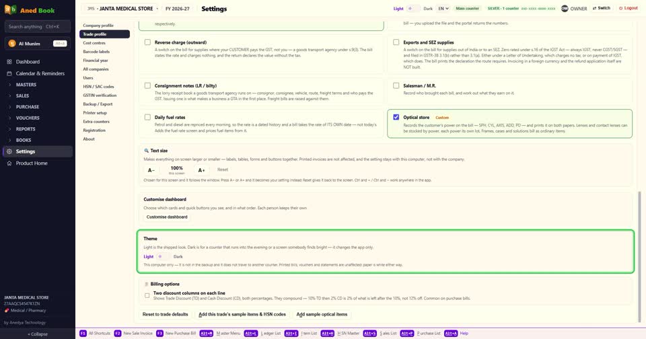Image resolution: width=646 pixels, height=339 pixels.
Task: Click the OWNER avatar badge in header
Action: coord(565,8)
